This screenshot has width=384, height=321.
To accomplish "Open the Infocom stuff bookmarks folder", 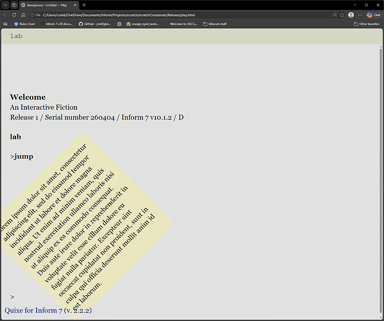I will click(214, 24).
